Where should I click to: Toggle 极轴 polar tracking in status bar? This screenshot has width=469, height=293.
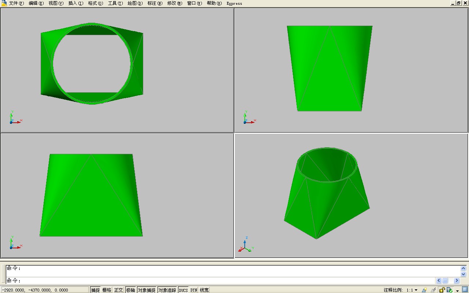(x=130, y=290)
